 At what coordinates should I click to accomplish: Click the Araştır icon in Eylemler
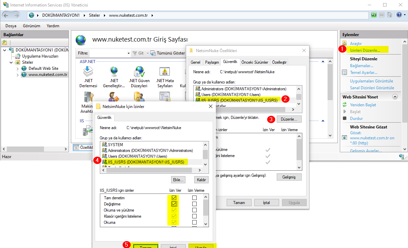tap(345, 43)
